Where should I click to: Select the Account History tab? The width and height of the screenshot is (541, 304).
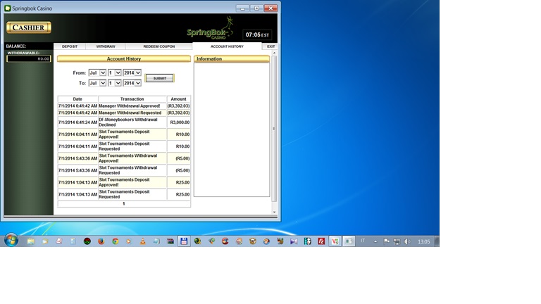pos(227,46)
